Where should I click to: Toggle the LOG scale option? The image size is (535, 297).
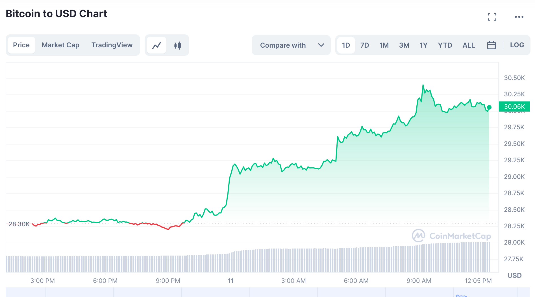pyautogui.click(x=517, y=45)
